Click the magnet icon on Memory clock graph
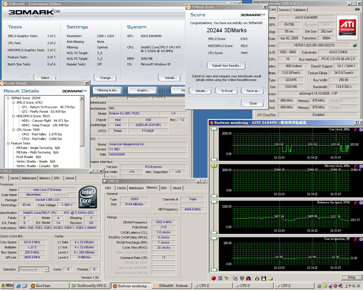The height and width of the screenshot is (290, 363). pyautogui.click(x=356, y=166)
